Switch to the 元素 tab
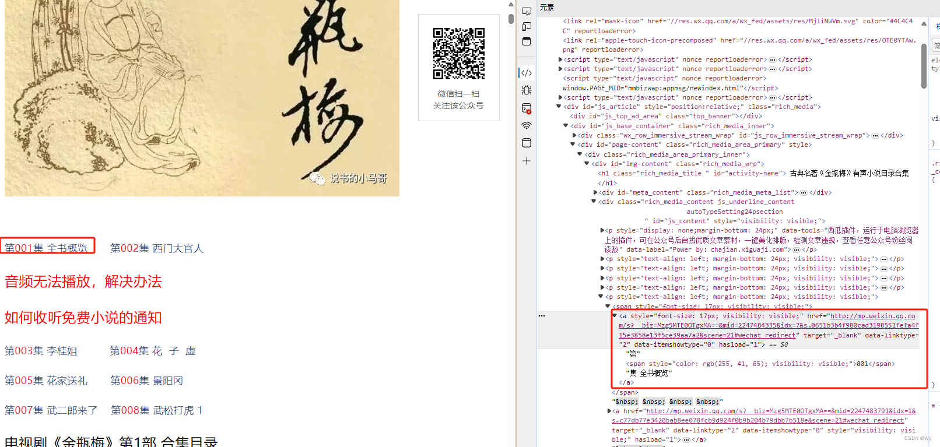 coord(547,8)
